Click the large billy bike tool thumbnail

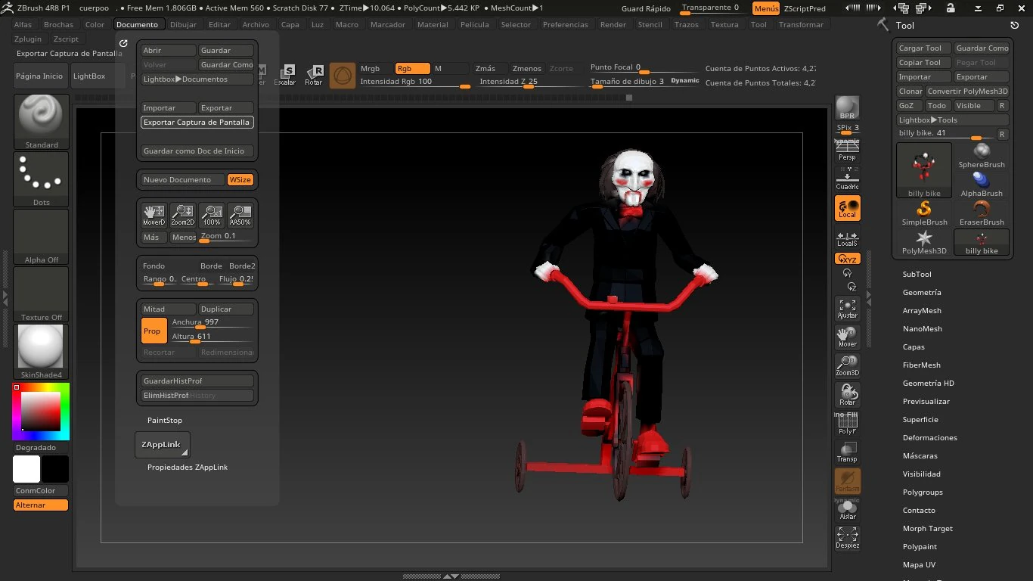pos(924,170)
